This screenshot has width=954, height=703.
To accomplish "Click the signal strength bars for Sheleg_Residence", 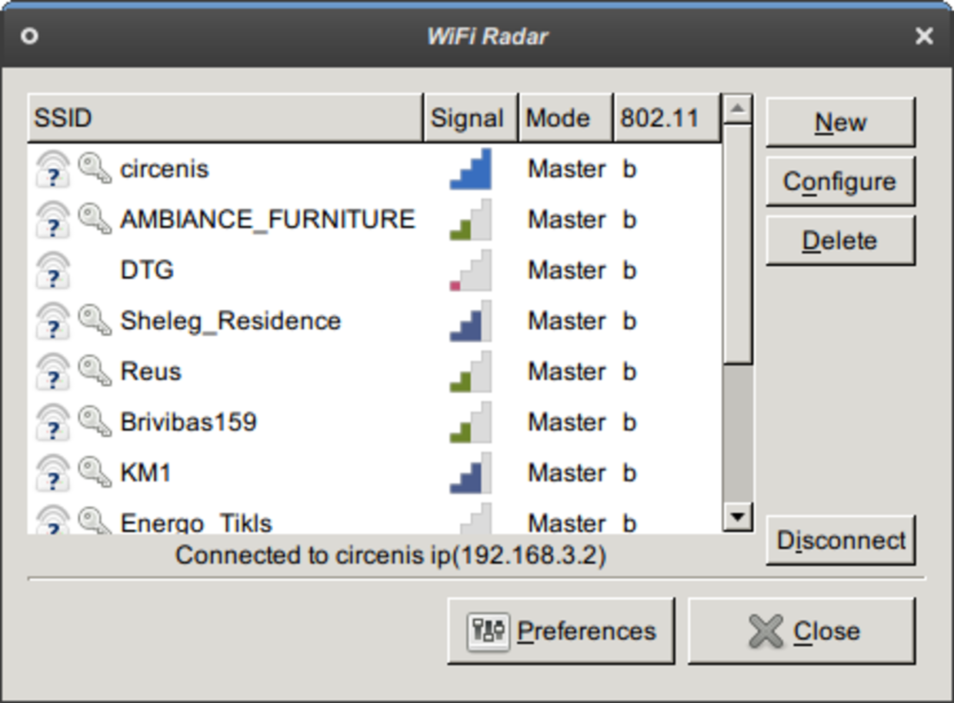I will [470, 322].
